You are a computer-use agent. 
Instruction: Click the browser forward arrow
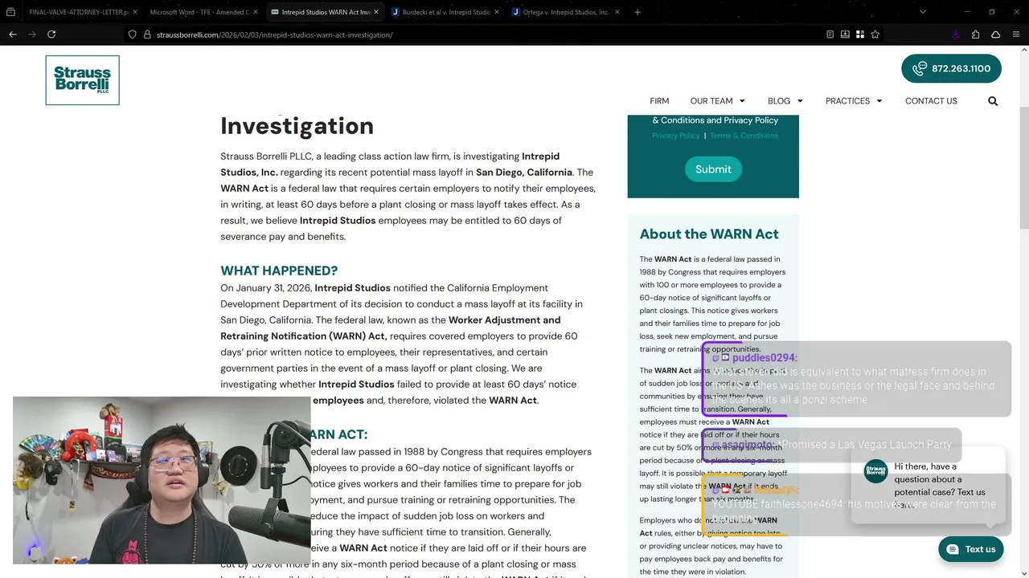[32, 35]
